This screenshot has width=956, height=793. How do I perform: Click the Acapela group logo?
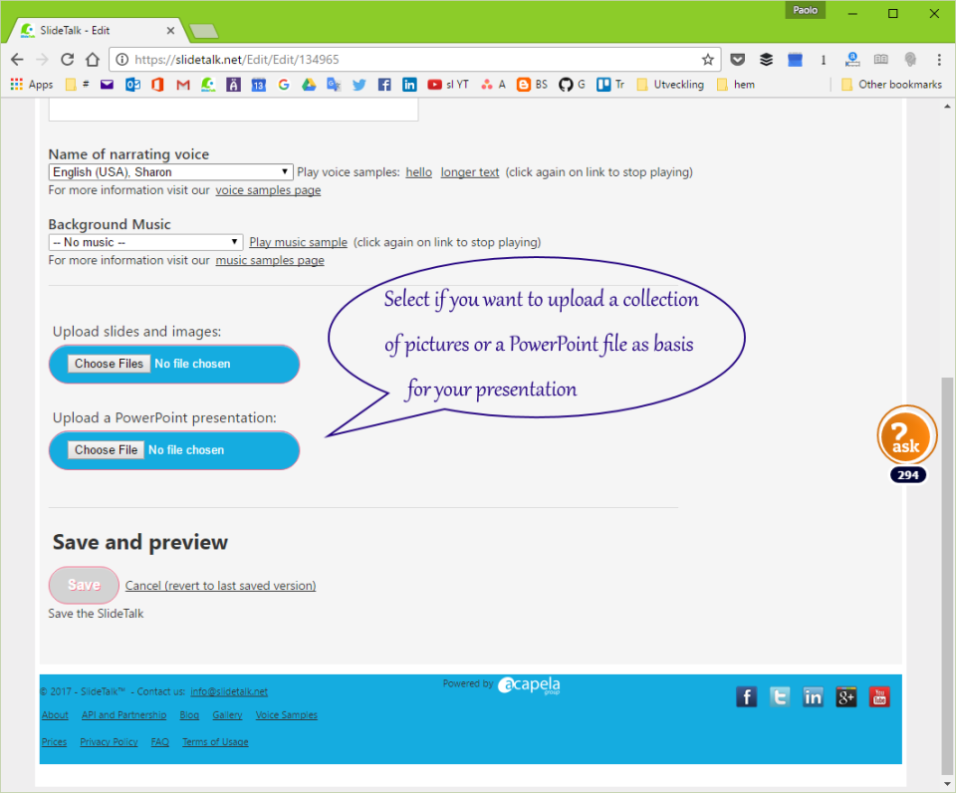click(x=529, y=685)
